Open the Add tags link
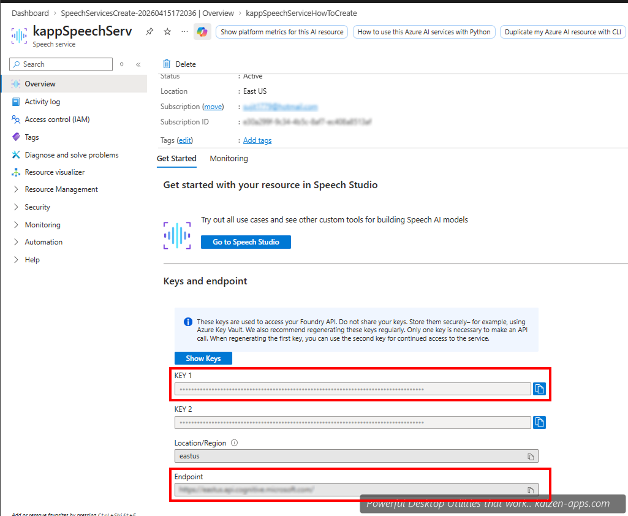628x516 pixels. tap(257, 140)
